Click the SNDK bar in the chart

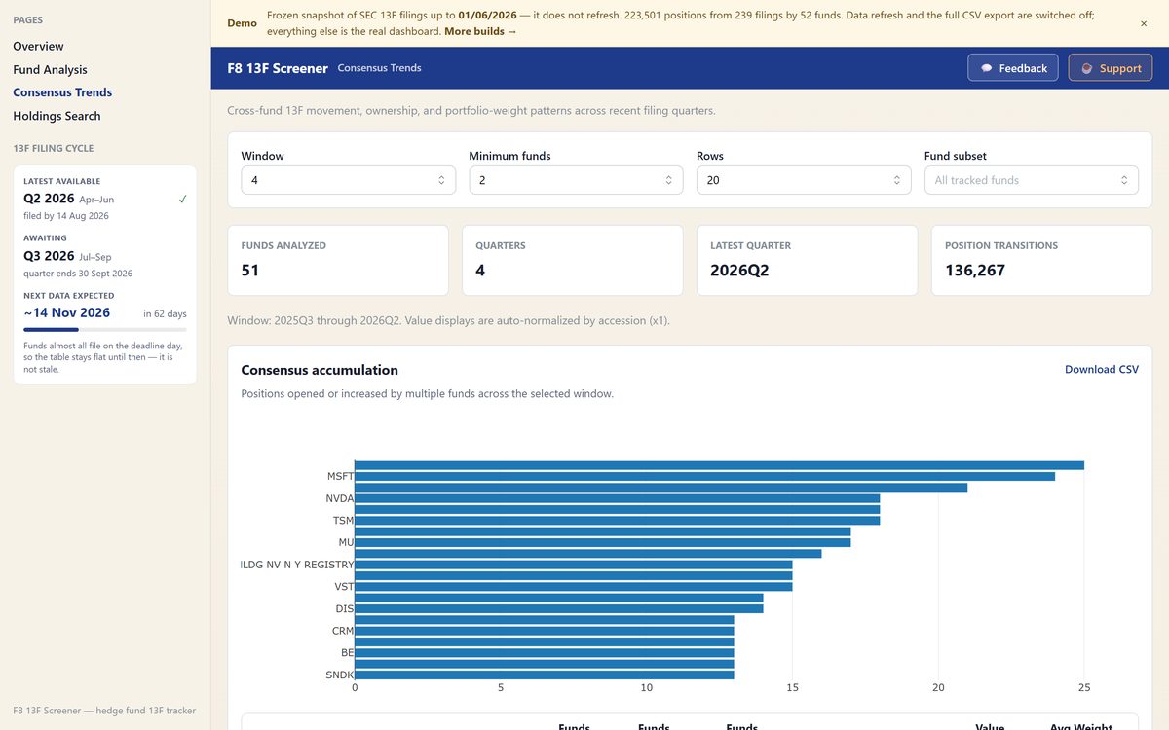(x=544, y=675)
